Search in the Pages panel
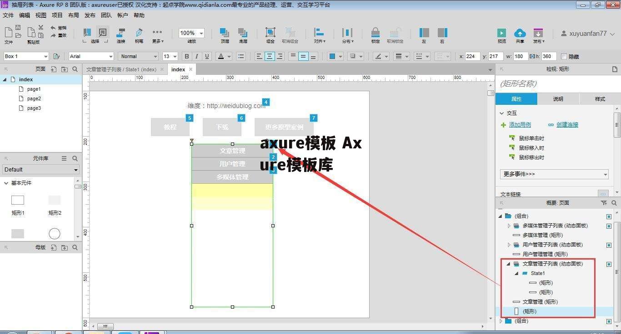The width and height of the screenshot is (621, 334). pyautogui.click(x=75, y=69)
